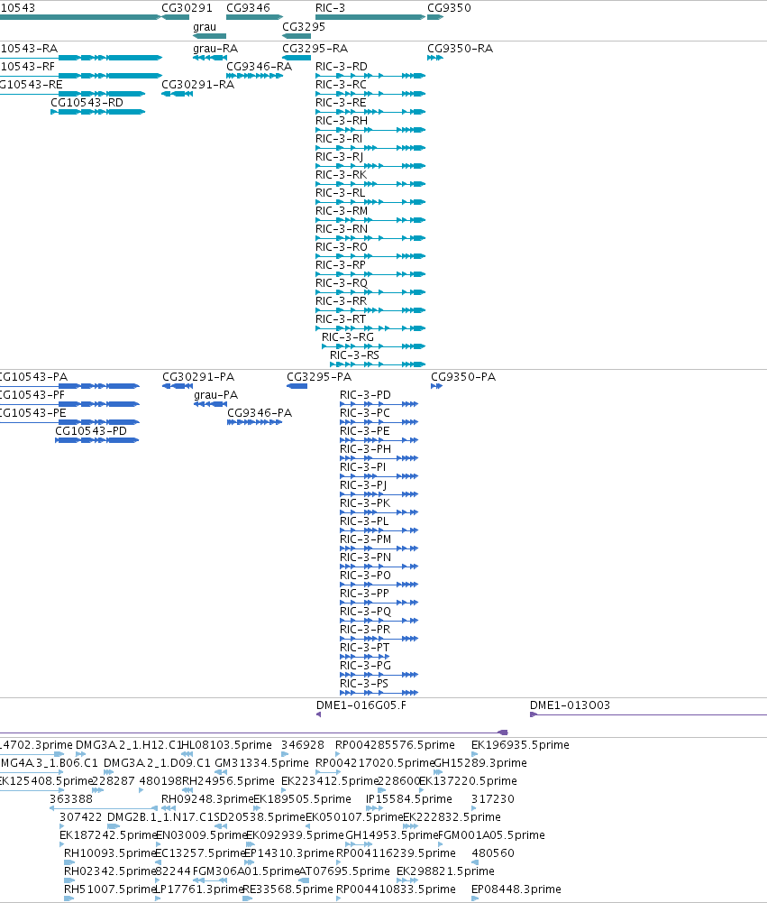Click the CG9346-PA protein label
The image size is (767, 903).
pyautogui.click(x=260, y=413)
